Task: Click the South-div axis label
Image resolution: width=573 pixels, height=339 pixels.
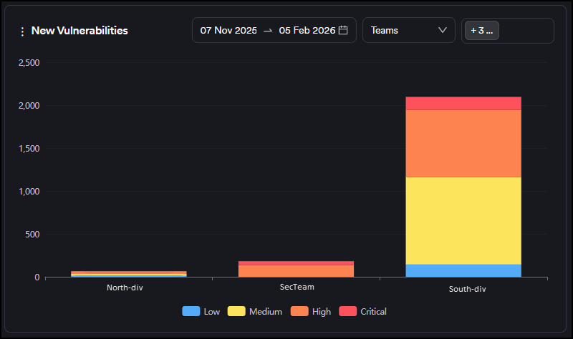Action: tap(463, 289)
